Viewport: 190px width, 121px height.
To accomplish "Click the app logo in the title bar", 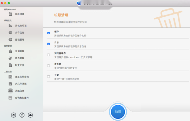I will [79, 3].
